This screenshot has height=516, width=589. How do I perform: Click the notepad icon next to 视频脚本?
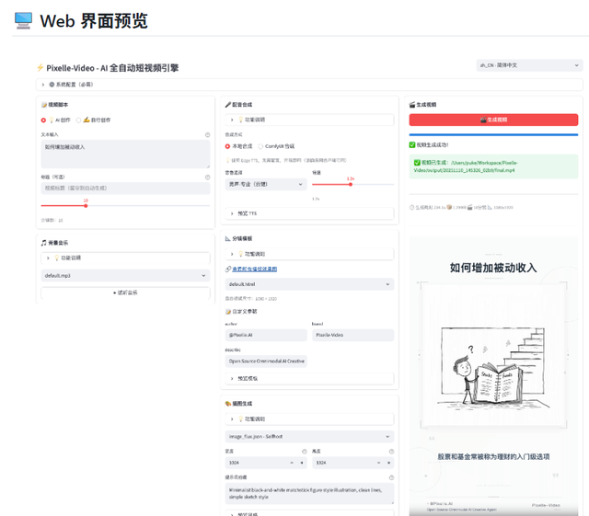(x=44, y=105)
